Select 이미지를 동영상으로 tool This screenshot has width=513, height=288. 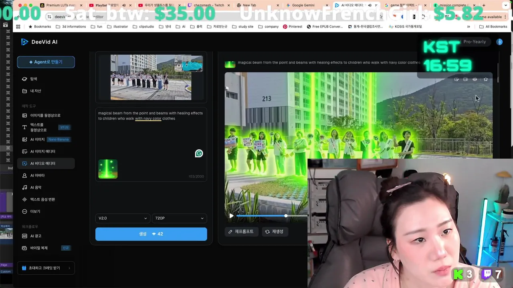coord(45,115)
